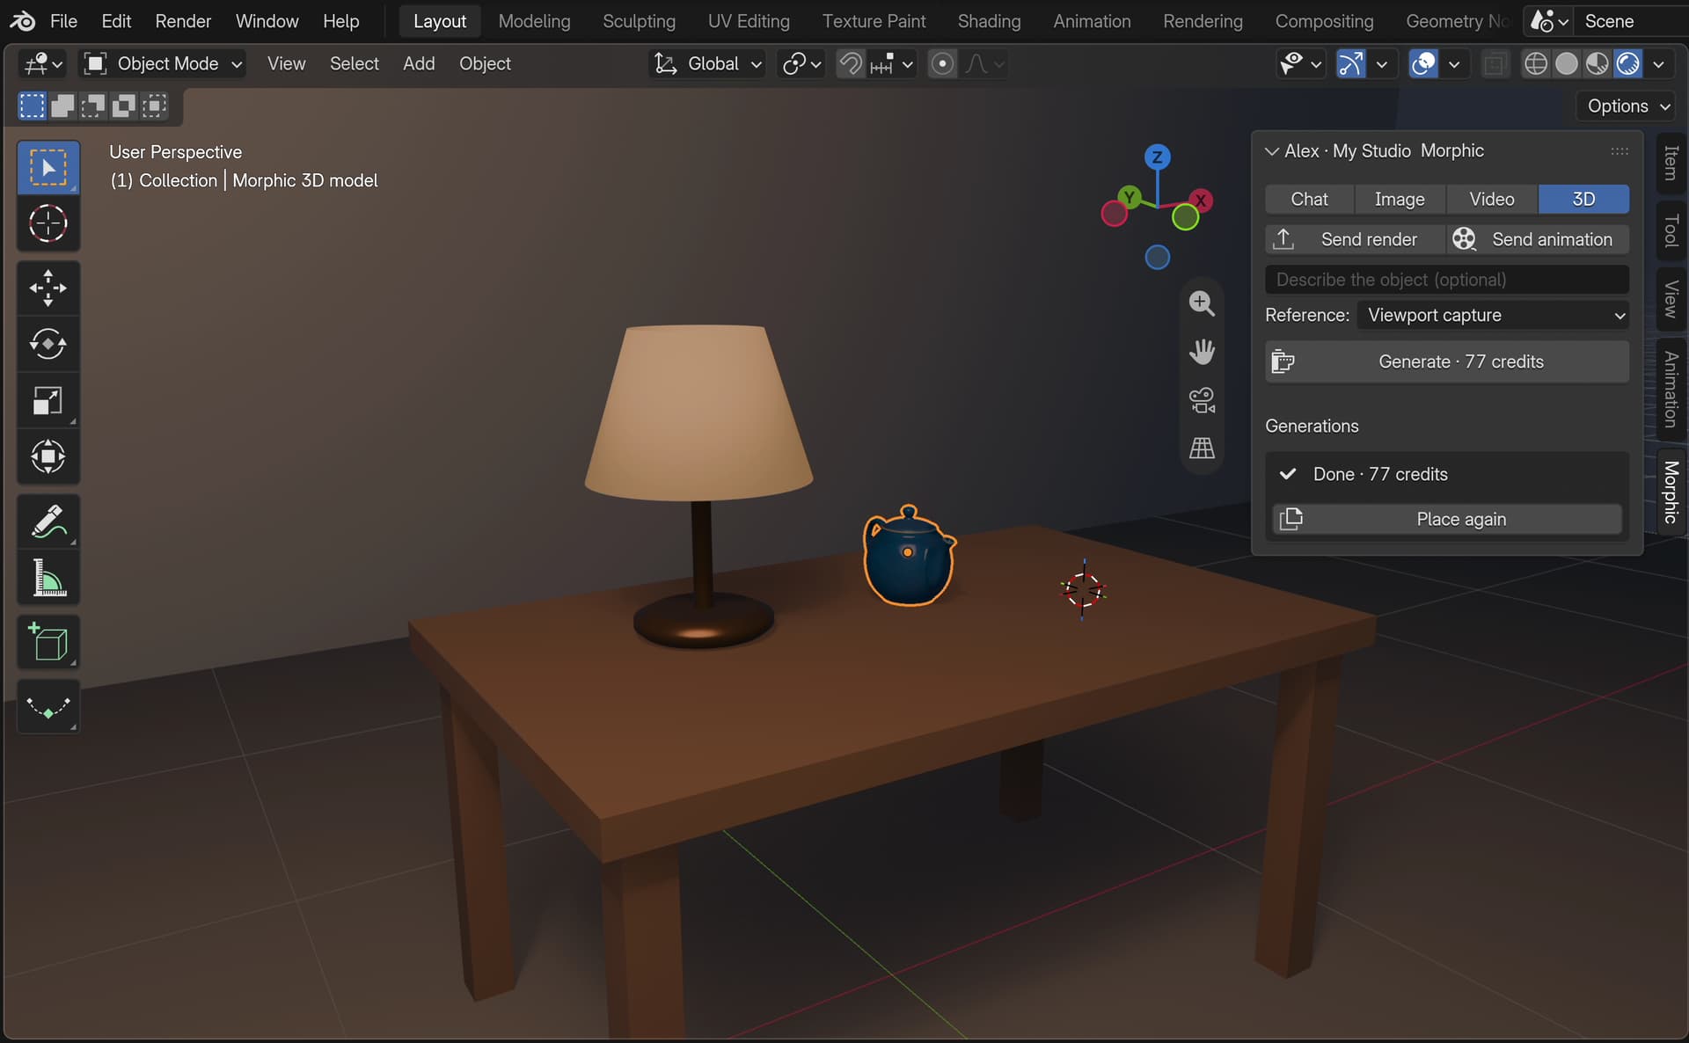Open the Add menu in viewport header
The height and width of the screenshot is (1043, 1689).
coord(419,63)
